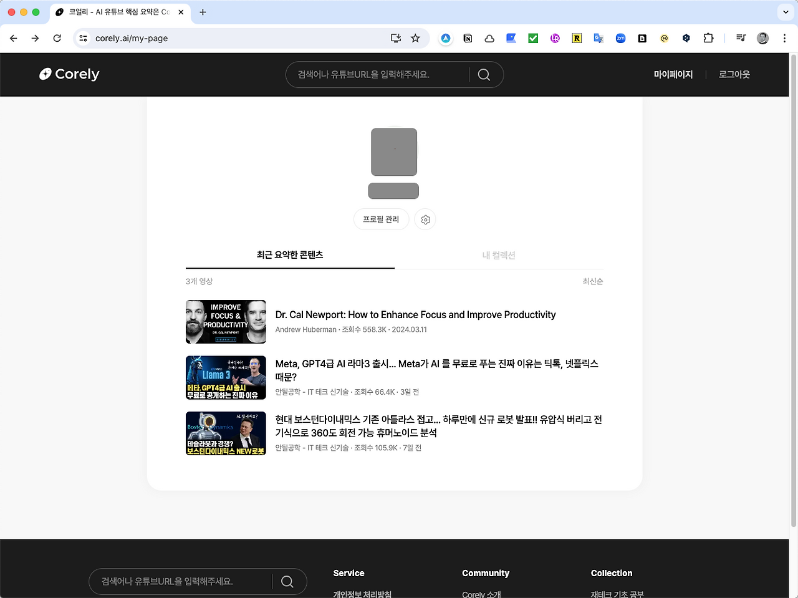Click the page reload icon
This screenshot has height=598, width=798.
click(x=57, y=38)
